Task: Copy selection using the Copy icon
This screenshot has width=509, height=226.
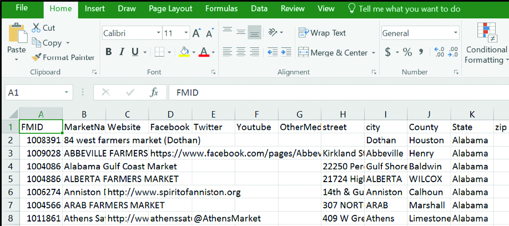Action: pos(36,43)
